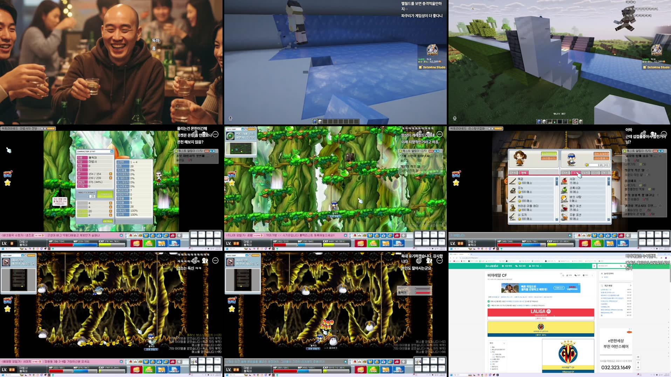
Task: Select the grey tab right of the pink inventory tab
Action: click(586, 173)
